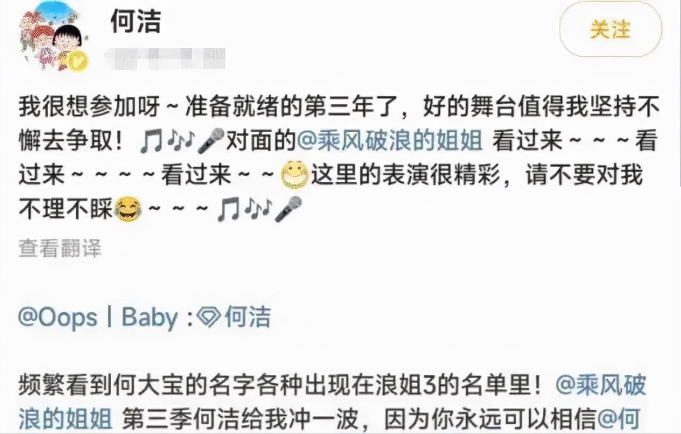Open the first @乘风破浪的姐姐 mention after 对面的
This screenshot has height=434, width=681.
click(389, 141)
